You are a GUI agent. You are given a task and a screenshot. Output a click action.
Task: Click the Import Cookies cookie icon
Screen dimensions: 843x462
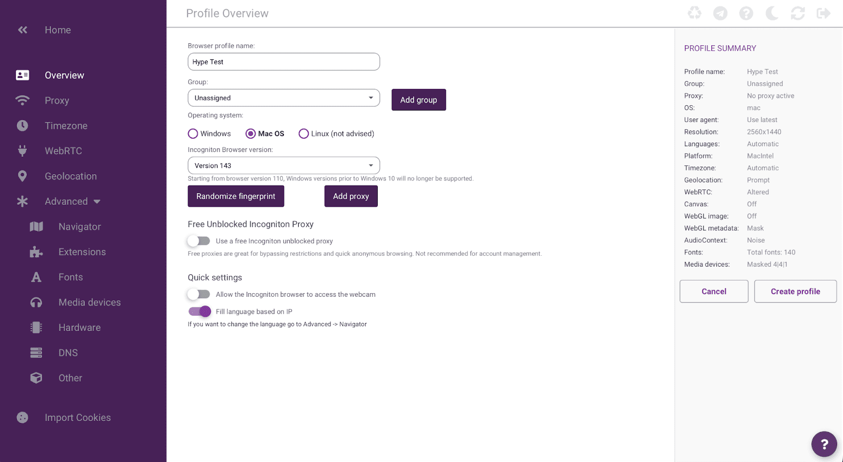coord(23,418)
